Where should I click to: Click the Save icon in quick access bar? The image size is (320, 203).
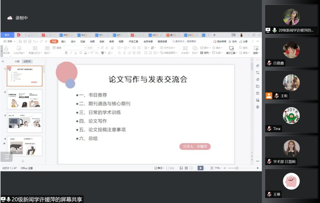click(20, 41)
